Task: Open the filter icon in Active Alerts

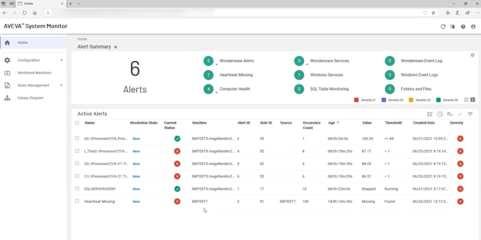Action: 470,114
